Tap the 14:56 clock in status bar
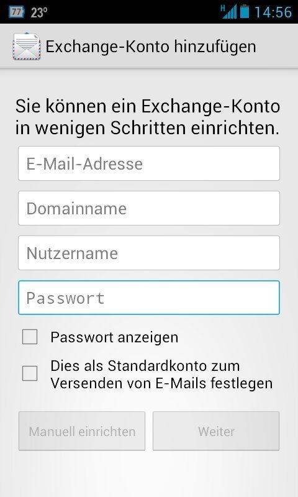The image size is (298, 497). pos(273,12)
